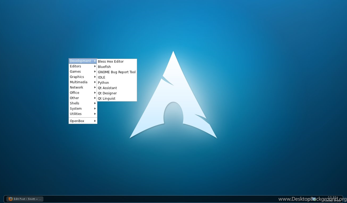Open the OpenBox submenu
Image resolution: width=347 pixels, height=203 pixels.
83,121
